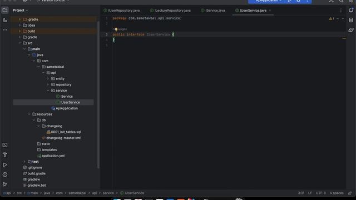Expand the repository package
The width and height of the screenshot is (356, 200).
48,84
